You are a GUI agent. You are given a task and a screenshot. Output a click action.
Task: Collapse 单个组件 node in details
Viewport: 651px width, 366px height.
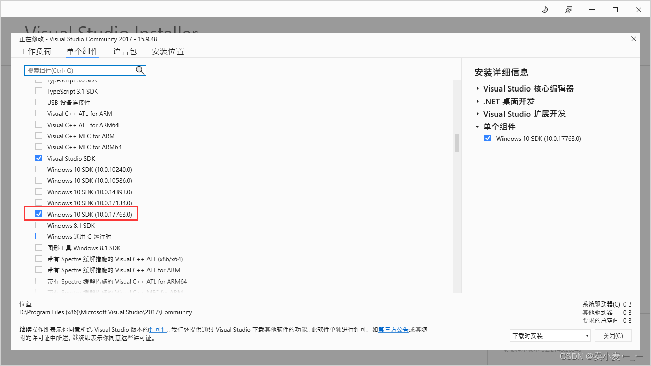tap(478, 127)
